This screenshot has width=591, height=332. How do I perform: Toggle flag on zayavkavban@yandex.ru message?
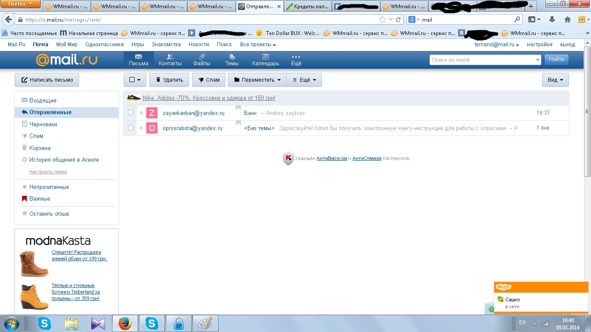[x=238, y=108]
